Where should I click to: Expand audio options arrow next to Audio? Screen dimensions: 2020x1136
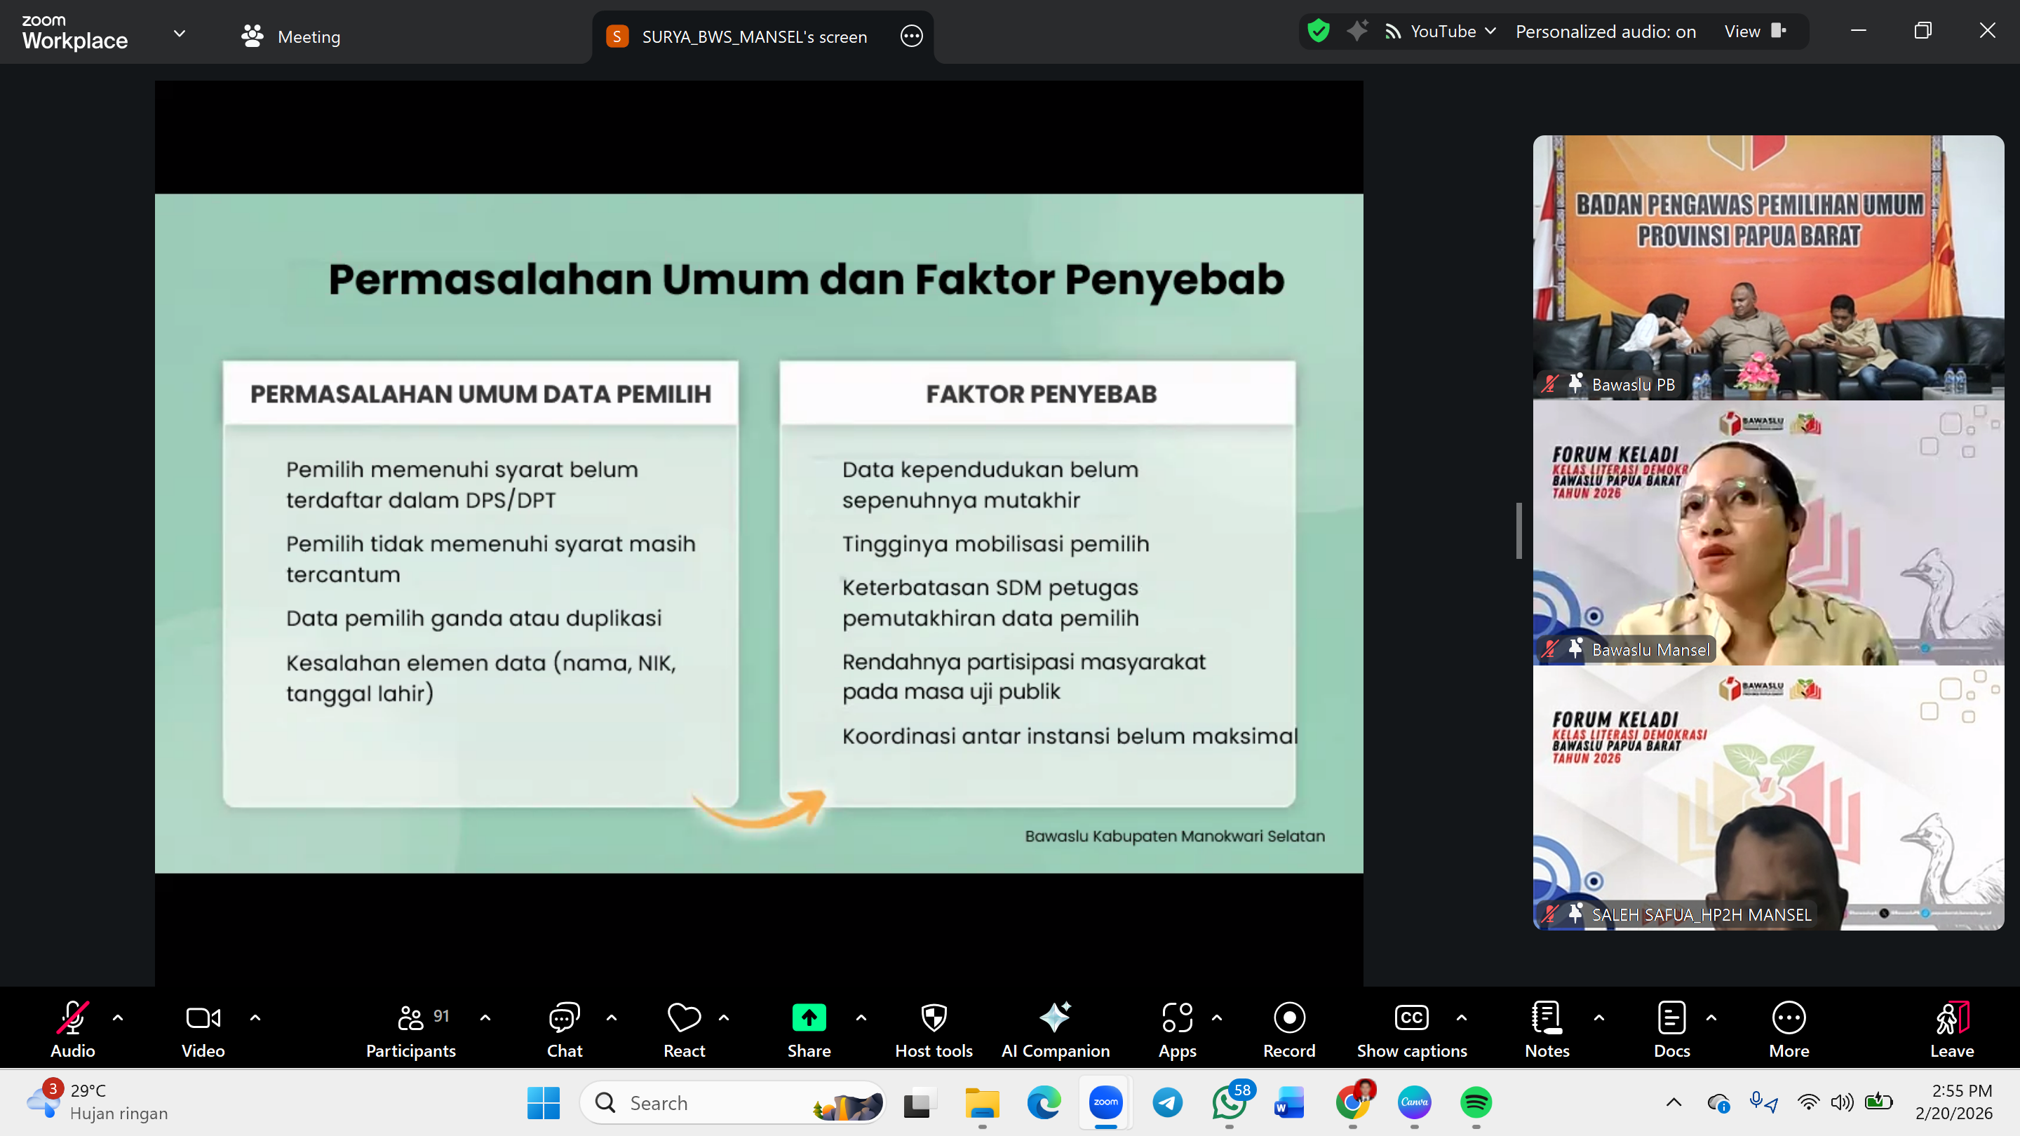point(118,1017)
